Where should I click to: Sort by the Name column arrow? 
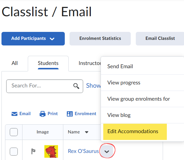87,132
